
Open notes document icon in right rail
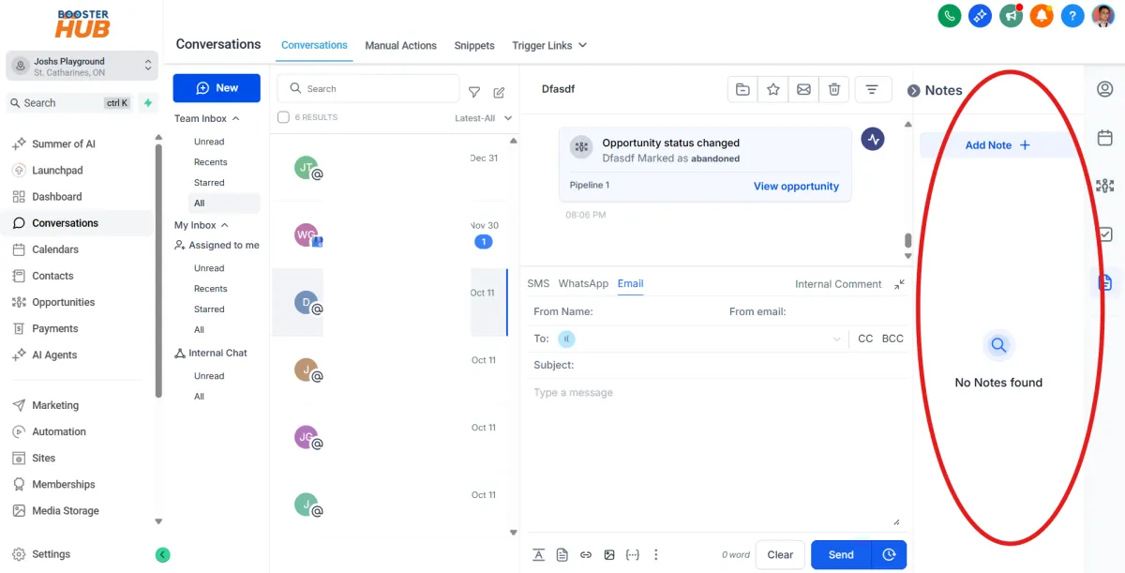pos(1105,282)
